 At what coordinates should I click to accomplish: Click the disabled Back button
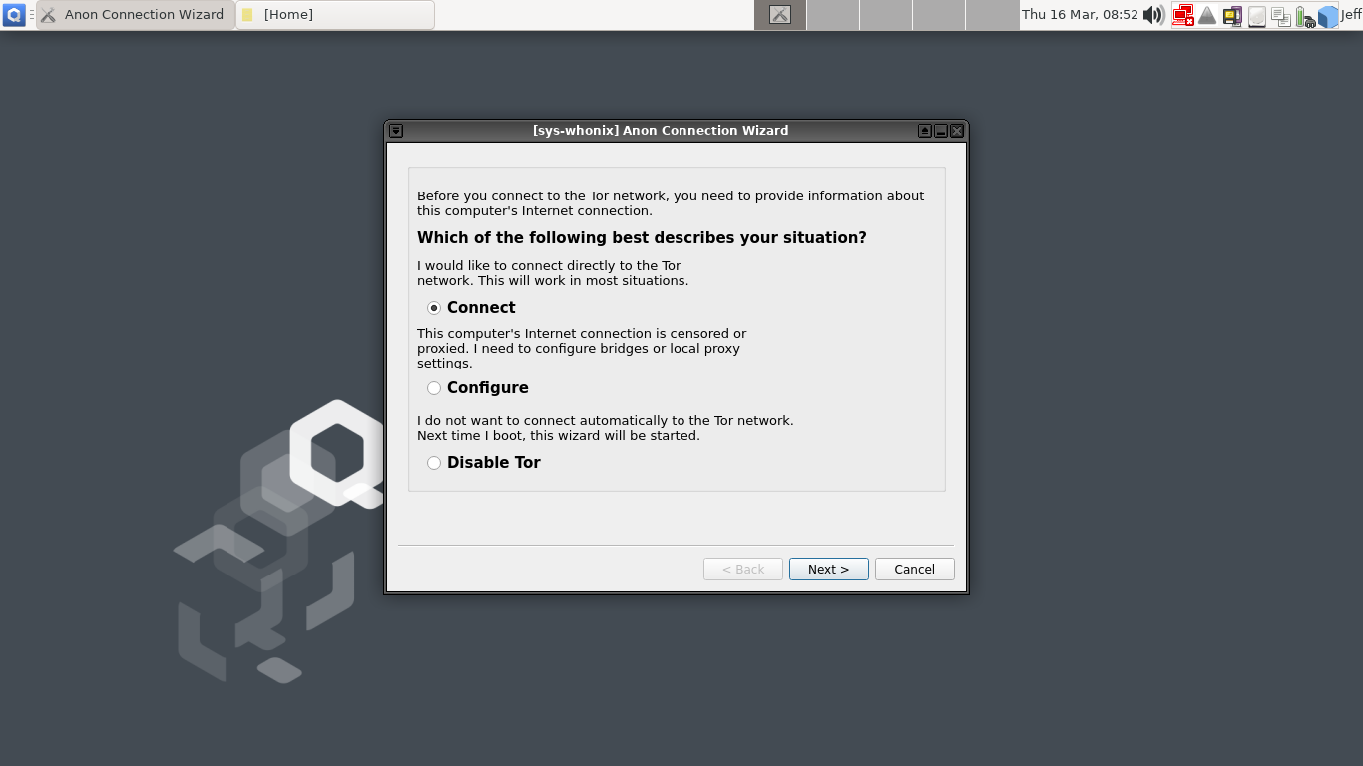point(743,569)
